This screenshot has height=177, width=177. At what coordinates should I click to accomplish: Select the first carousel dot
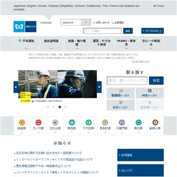click(48, 107)
